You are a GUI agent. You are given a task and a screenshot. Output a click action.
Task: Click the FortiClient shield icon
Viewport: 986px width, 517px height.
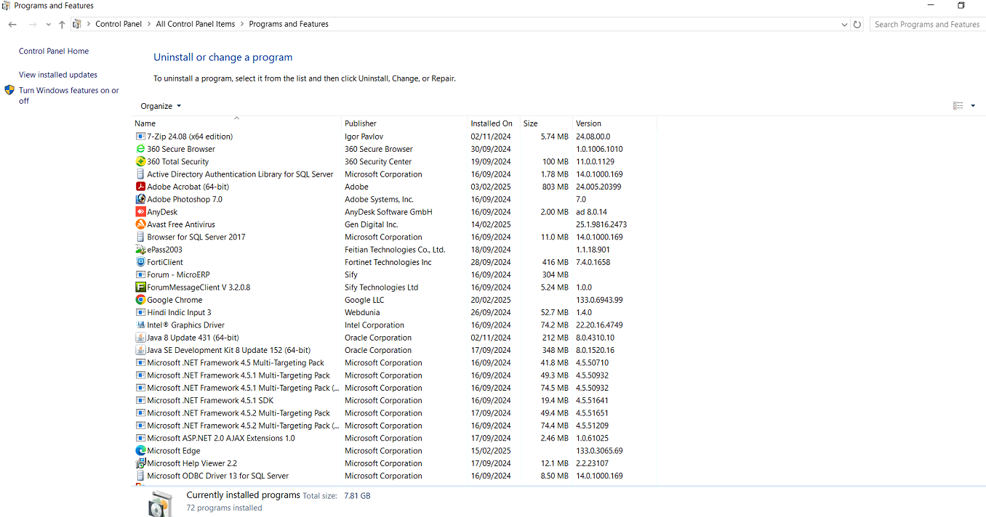(140, 262)
